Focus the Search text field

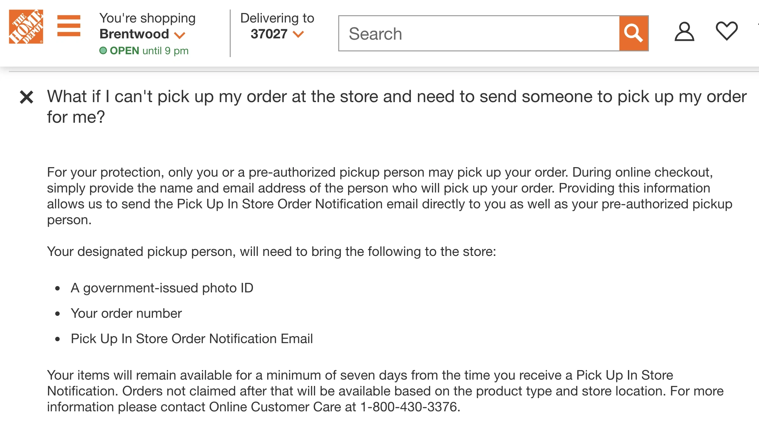(479, 34)
